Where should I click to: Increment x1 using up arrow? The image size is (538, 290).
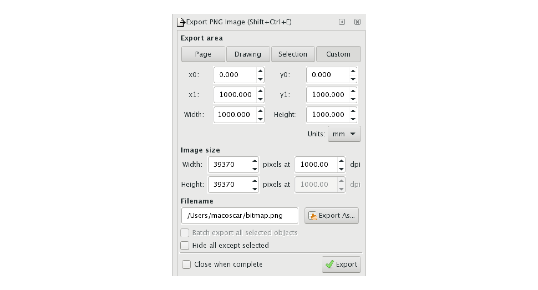[260, 91]
